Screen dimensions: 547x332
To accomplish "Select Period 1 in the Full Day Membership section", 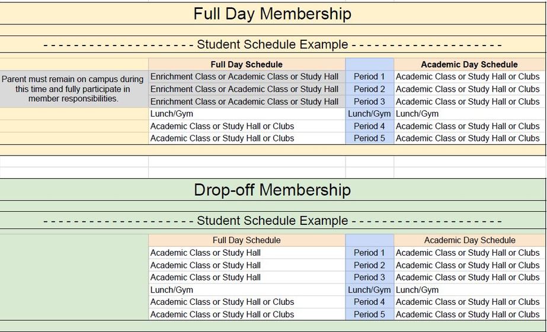I will 369,76.
